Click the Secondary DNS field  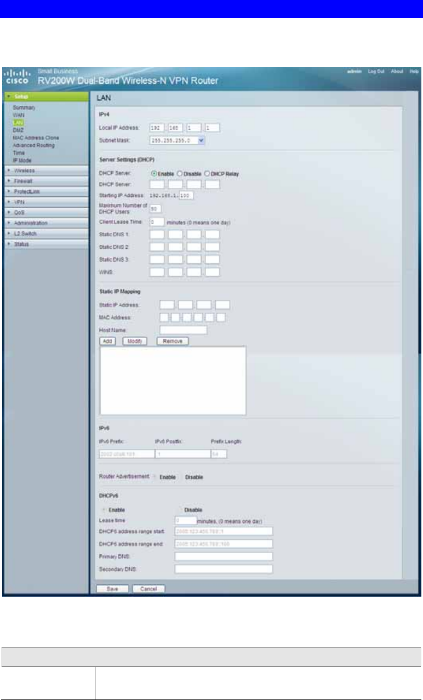[223, 569]
